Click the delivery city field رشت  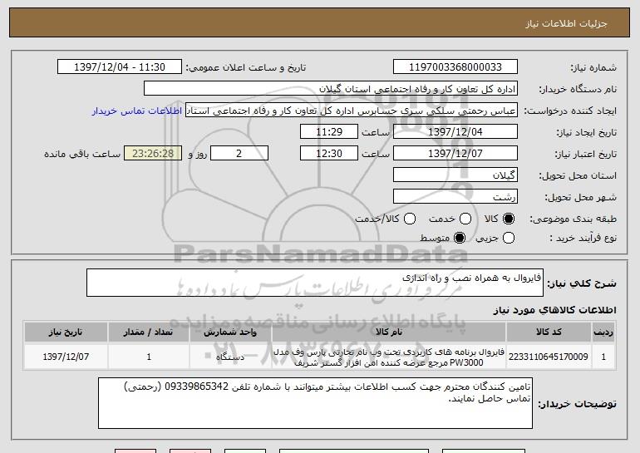coord(455,197)
